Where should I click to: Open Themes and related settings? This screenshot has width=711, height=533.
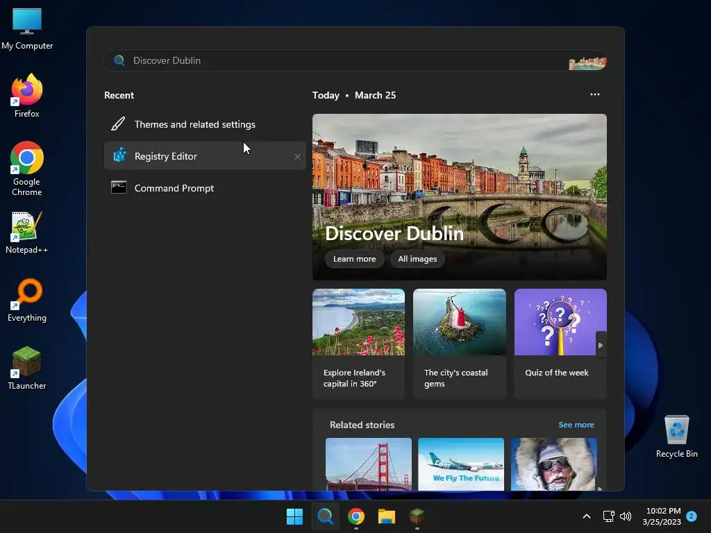pyautogui.click(x=205, y=124)
